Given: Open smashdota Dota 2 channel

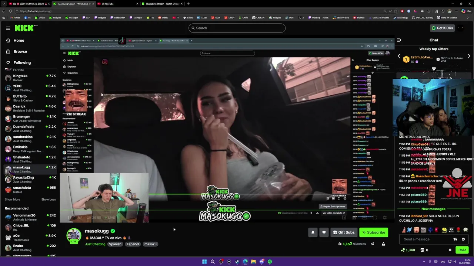Looking at the screenshot, I should 30,190.
